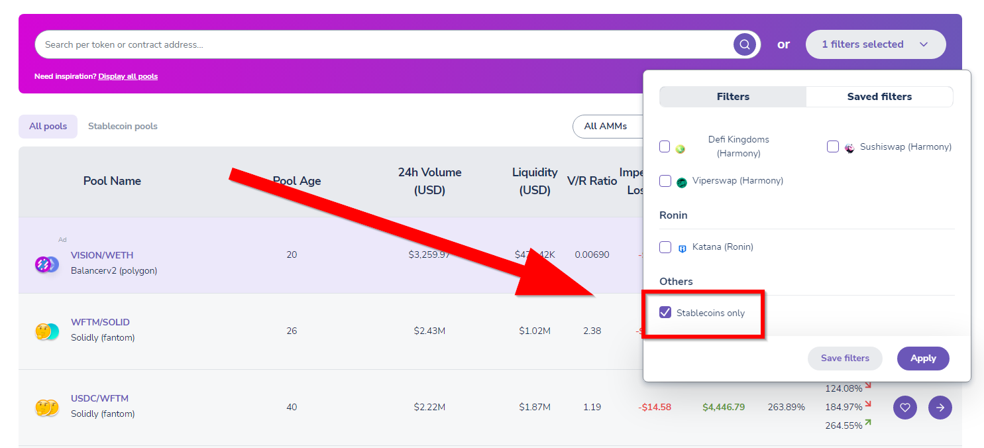Viewport: 984px width, 448px height.
Task: Click the Katana (Ronin) logo icon
Action: pyautogui.click(x=682, y=249)
